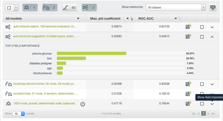Check the bootstrap decision forest row checkbox
This screenshot has width=223, height=121.
tap(202, 84)
